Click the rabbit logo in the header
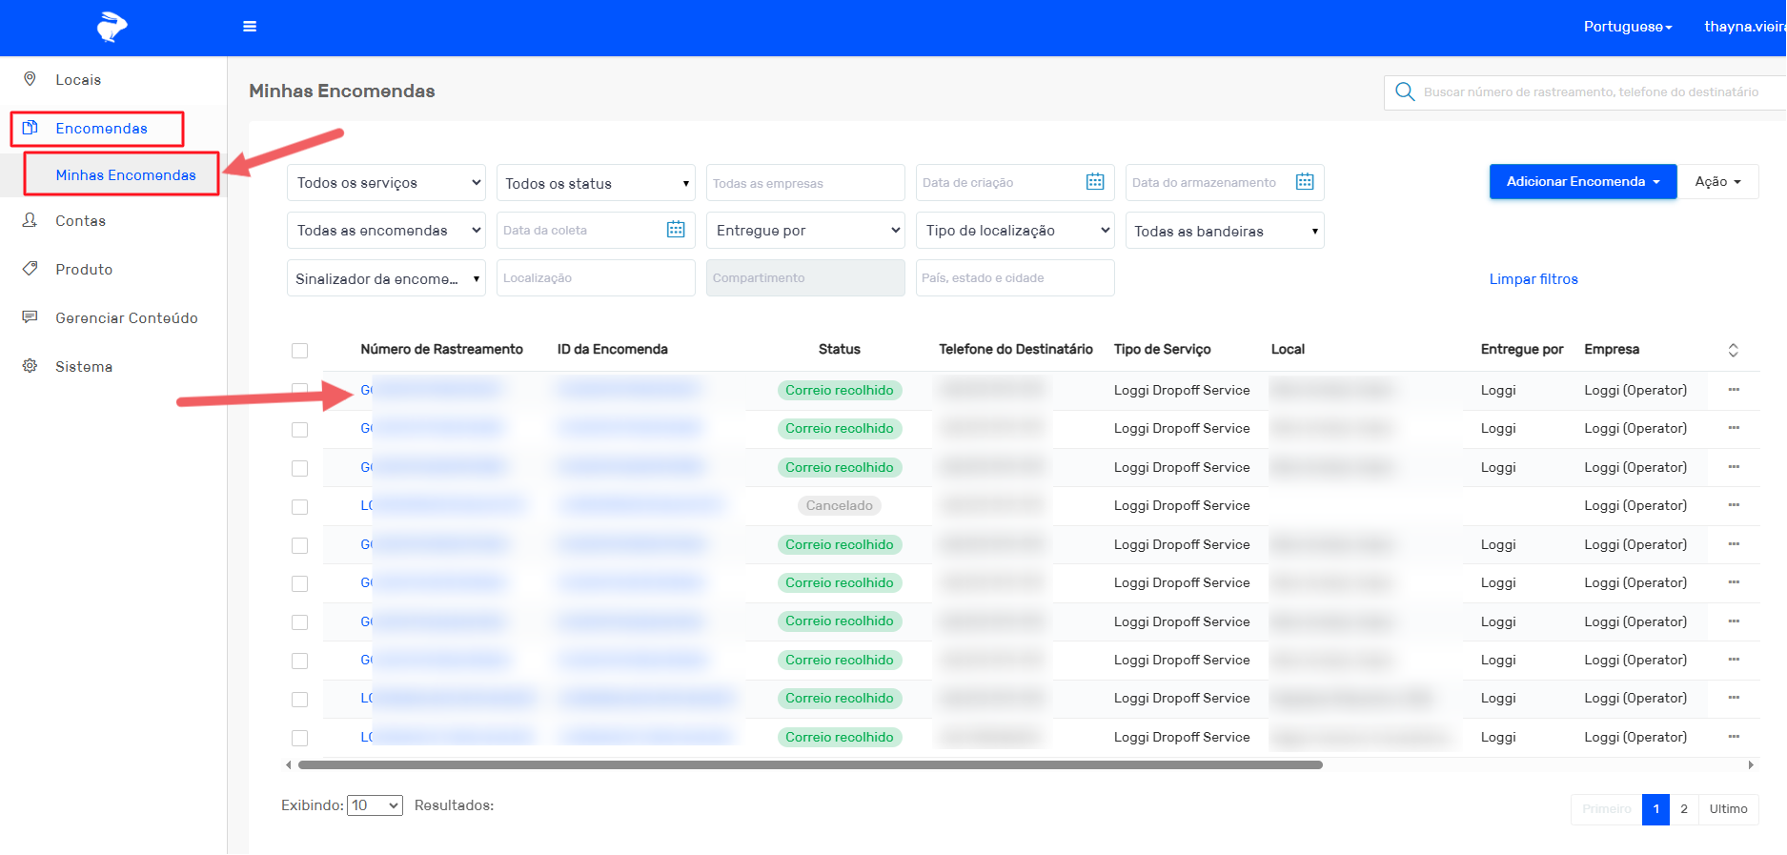 coord(112,27)
